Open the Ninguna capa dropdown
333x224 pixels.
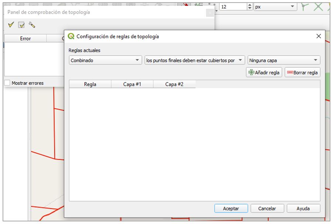click(x=284, y=60)
